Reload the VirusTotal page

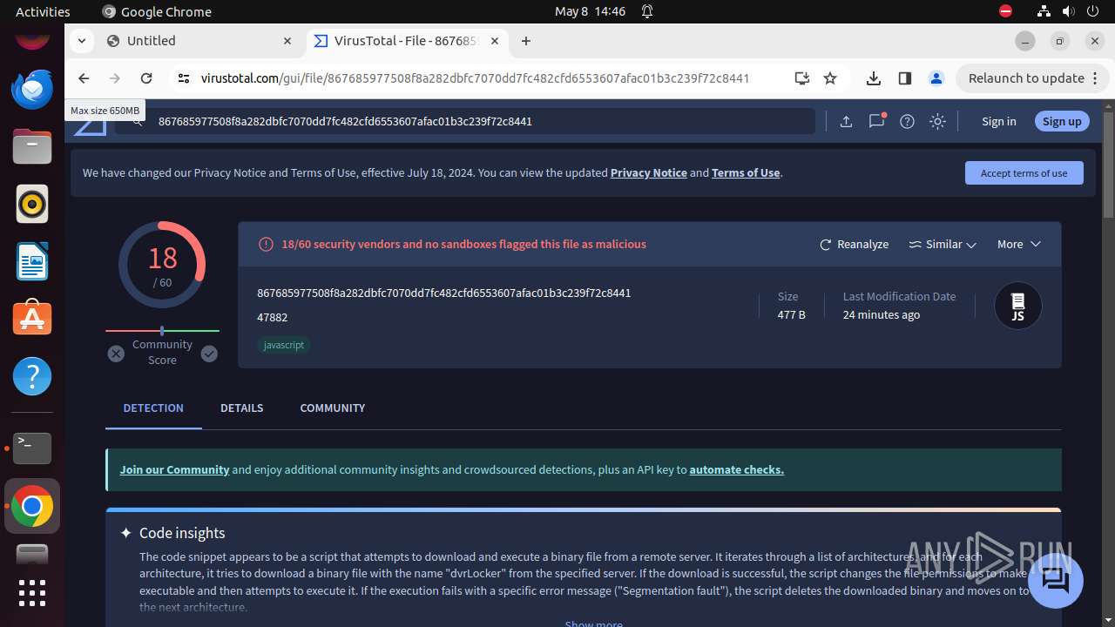click(146, 78)
